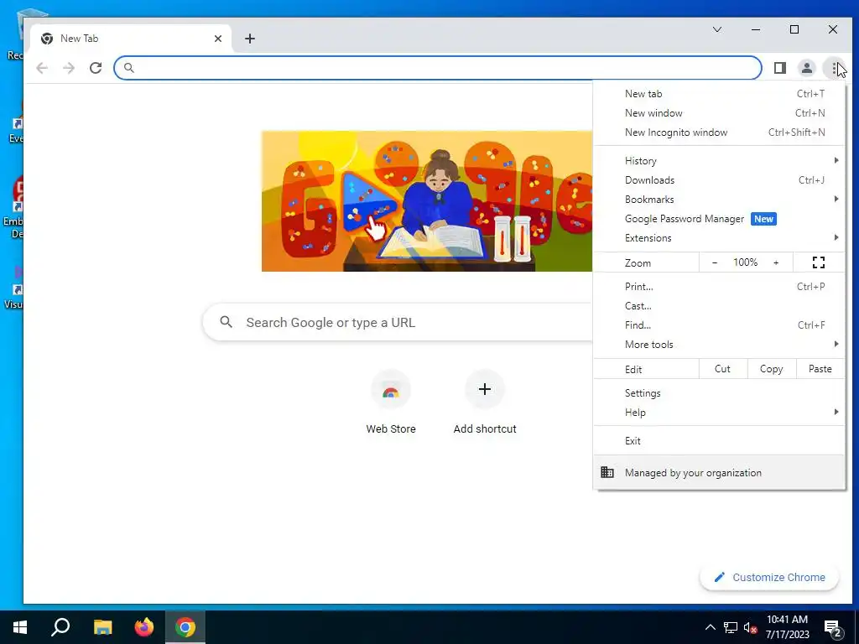859x644 pixels.
Task: Click the browser forward arrow
Action: point(69,68)
